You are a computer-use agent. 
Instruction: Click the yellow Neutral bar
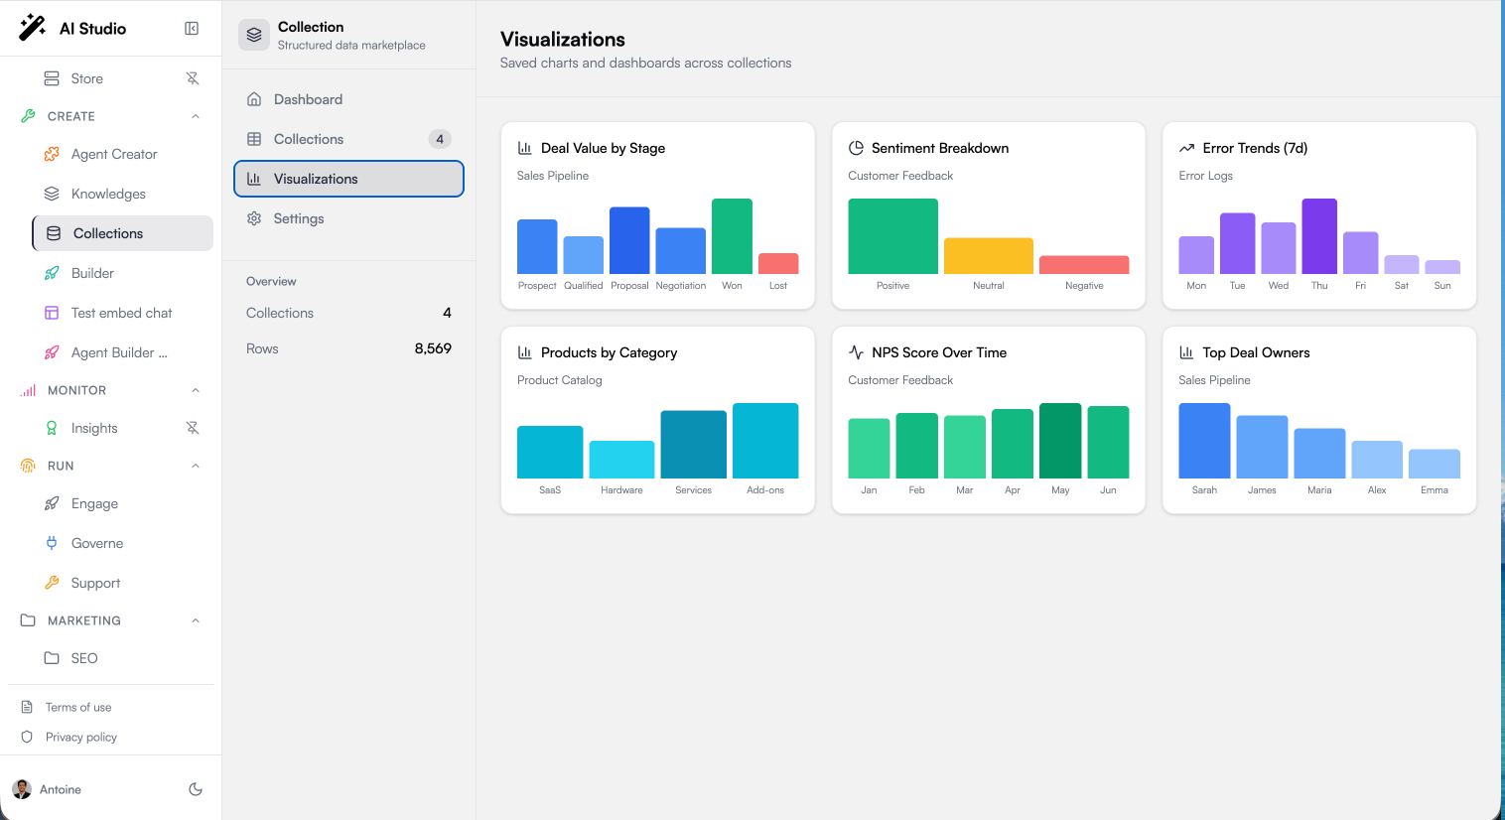[x=988, y=256]
